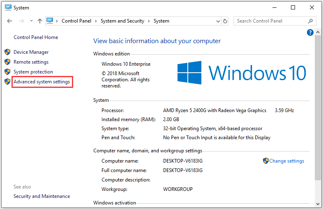Go up one level with up arrow

coord(40,21)
